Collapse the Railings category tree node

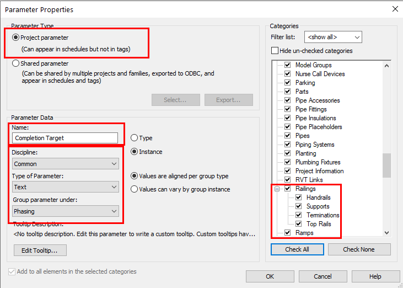pyautogui.click(x=277, y=189)
